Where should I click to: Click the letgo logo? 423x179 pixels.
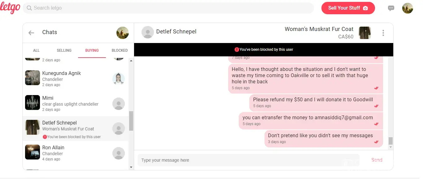coord(10,8)
